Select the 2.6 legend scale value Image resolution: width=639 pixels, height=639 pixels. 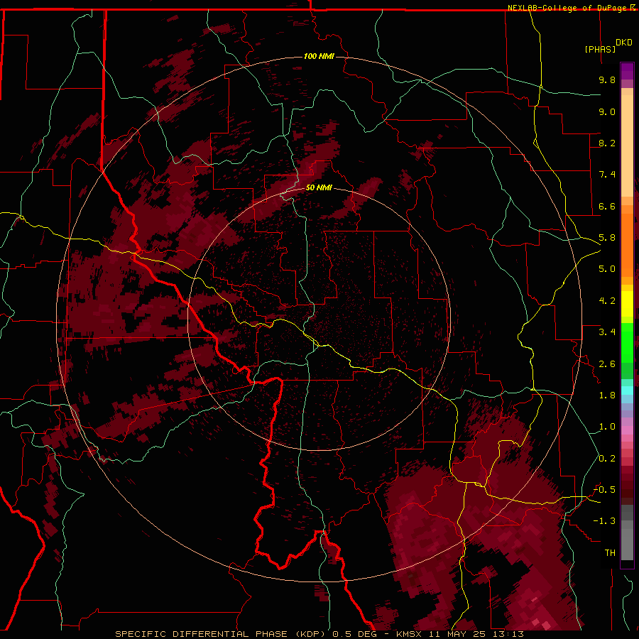pyautogui.click(x=607, y=364)
